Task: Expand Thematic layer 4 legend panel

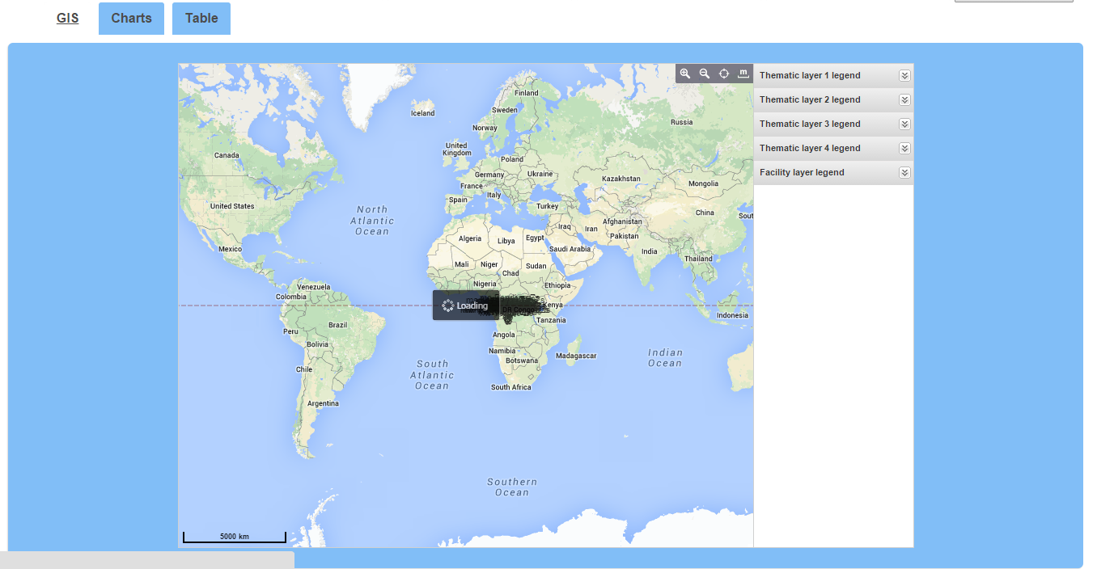Action: coord(904,148)
